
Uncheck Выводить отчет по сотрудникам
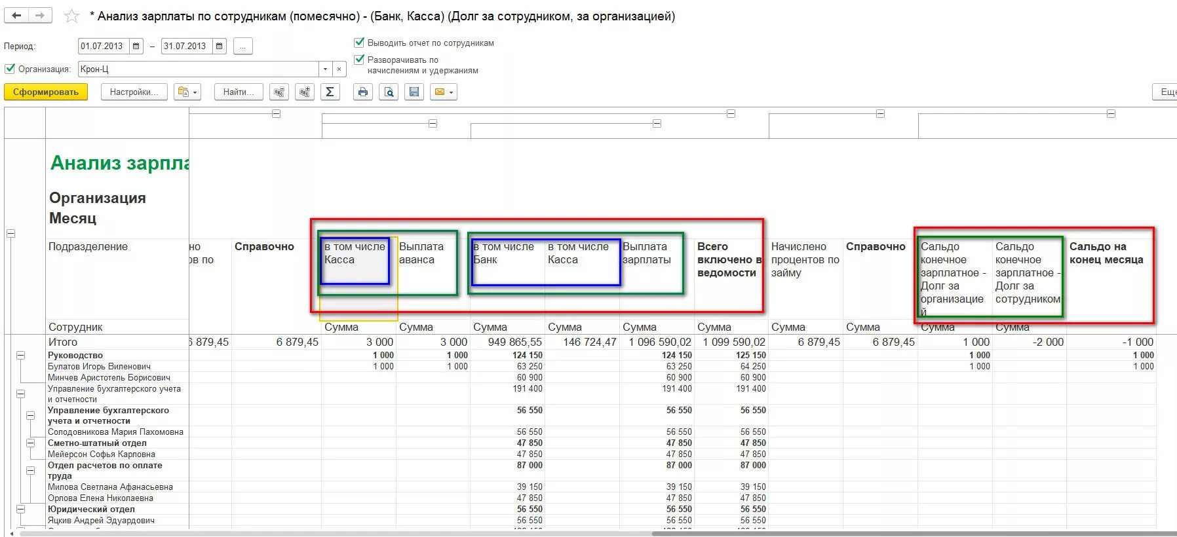point(359,43)
